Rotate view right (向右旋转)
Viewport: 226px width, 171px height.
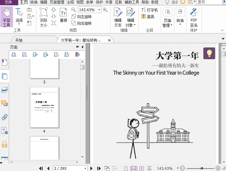(x=82, y=23)
